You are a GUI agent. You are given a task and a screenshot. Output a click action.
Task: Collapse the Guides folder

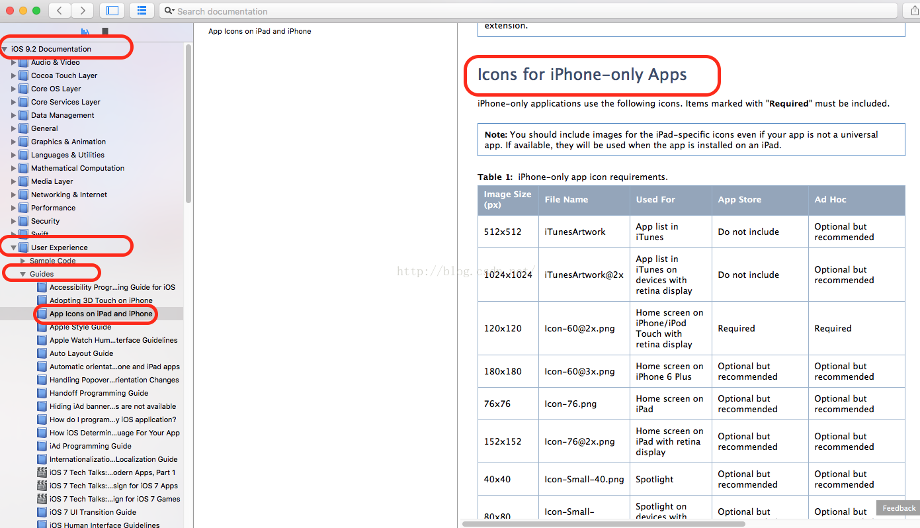pos(22,274)
